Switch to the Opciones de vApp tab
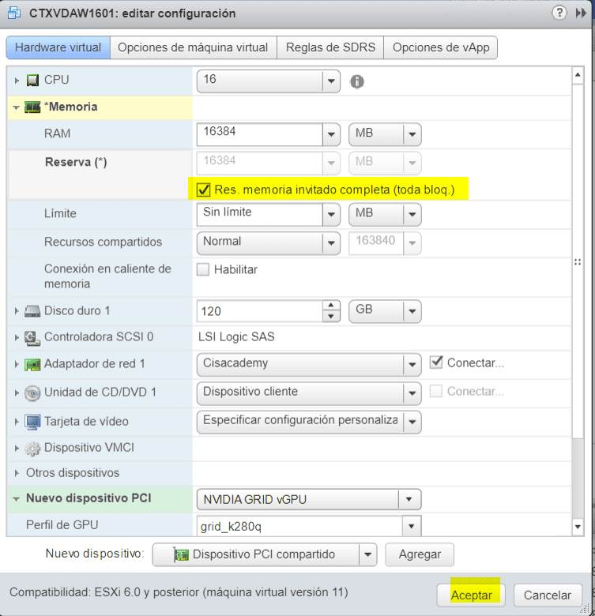The width and height of the screenshot is (595, 616). [x=441, y=47]
